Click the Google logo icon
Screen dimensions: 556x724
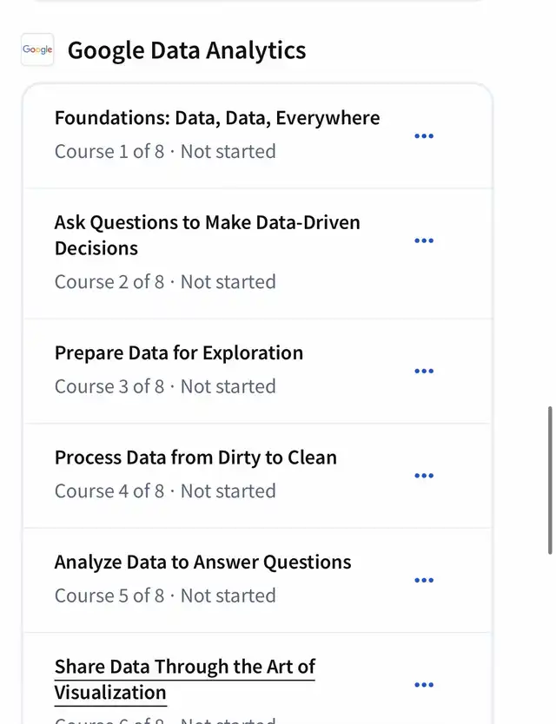(x=37, y=50)
